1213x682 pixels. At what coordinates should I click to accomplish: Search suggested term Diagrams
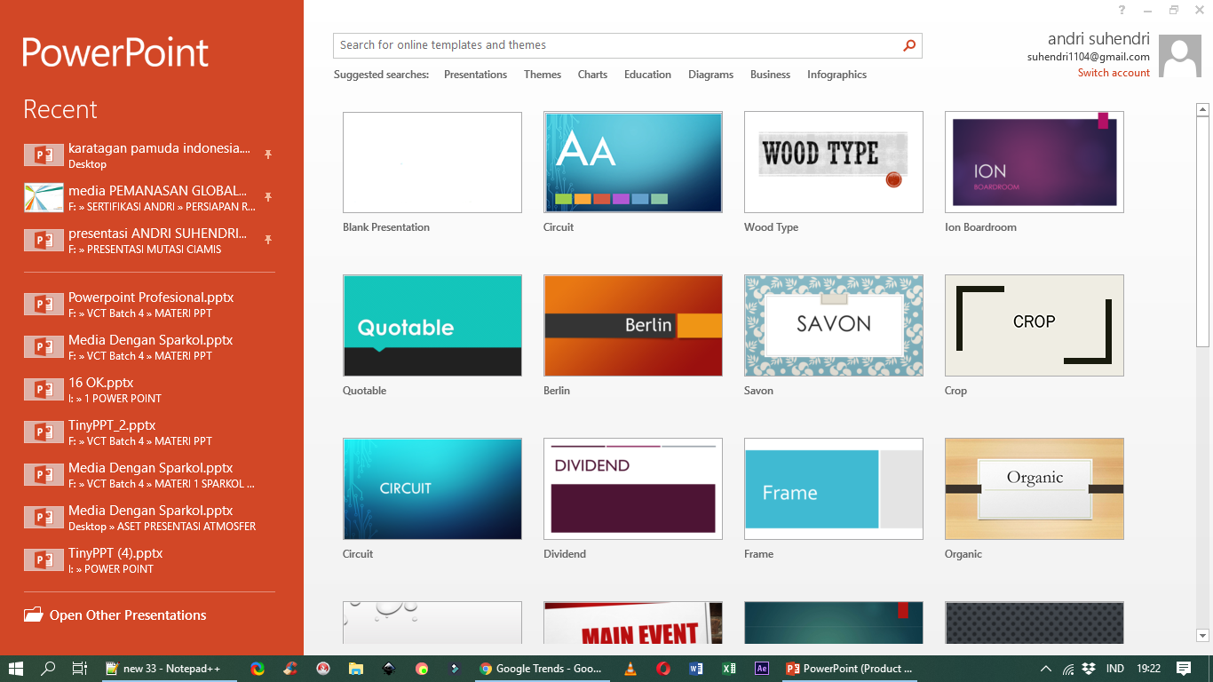click(x=710, y=75)
